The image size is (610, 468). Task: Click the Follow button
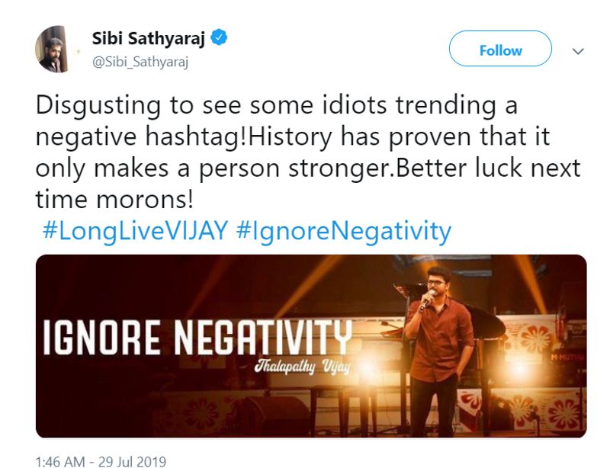(500, 49)
